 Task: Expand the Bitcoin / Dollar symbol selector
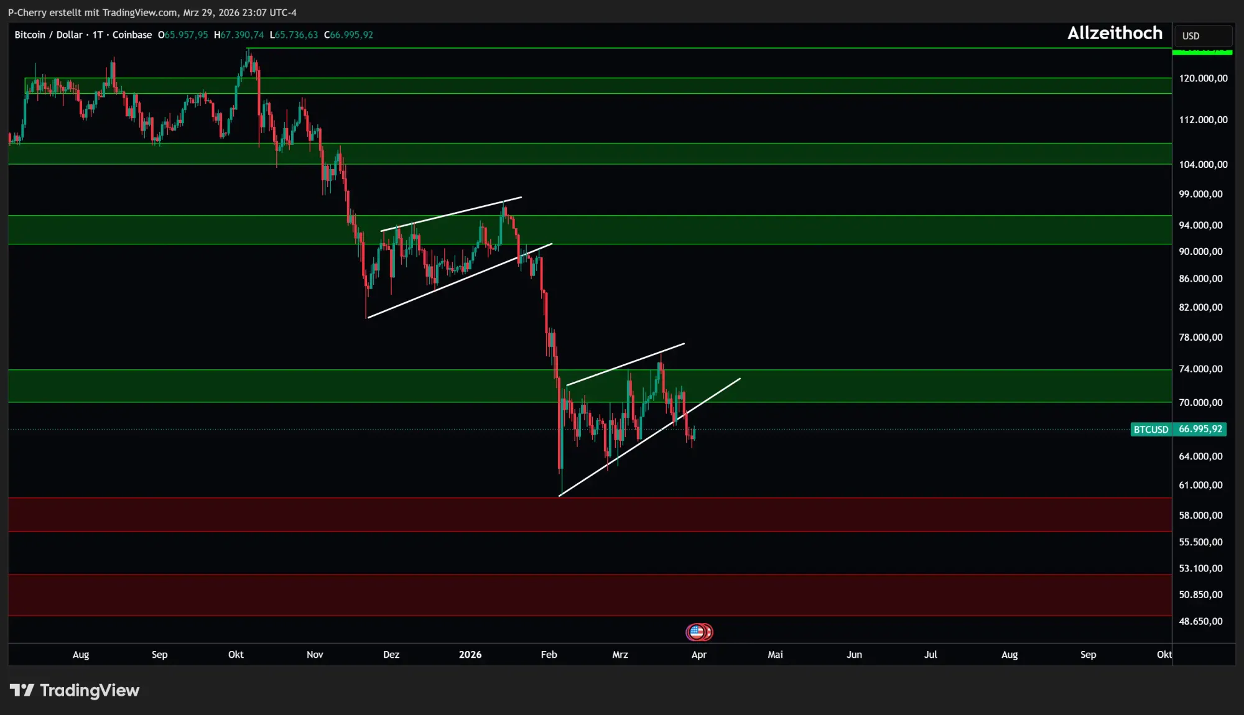click(49, 35)
